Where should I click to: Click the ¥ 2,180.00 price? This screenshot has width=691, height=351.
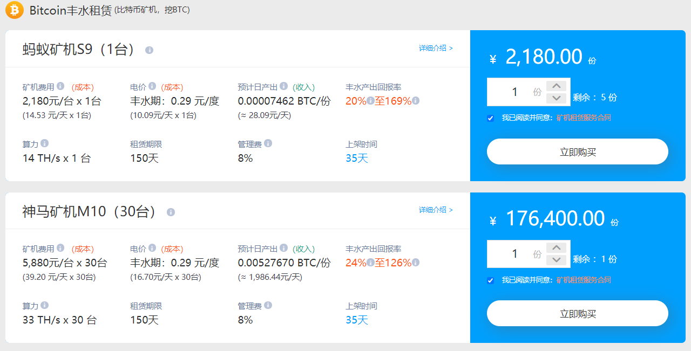pos(543,57)
